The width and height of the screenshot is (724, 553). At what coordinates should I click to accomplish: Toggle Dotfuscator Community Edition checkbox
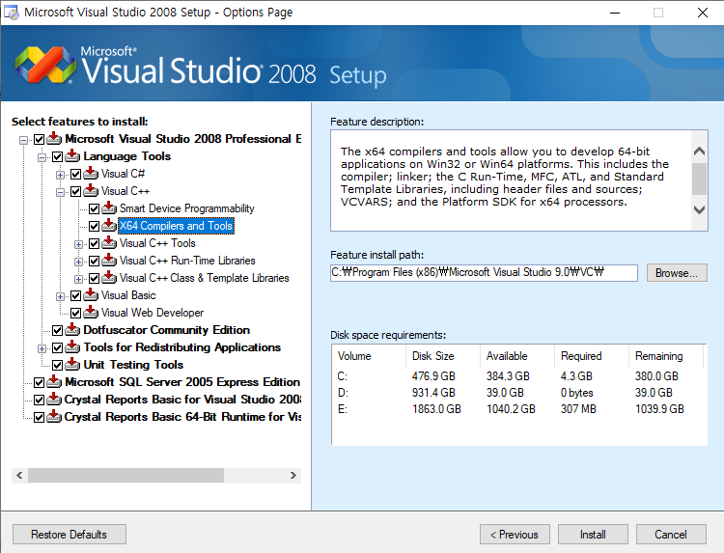click(x=57, y=330)
